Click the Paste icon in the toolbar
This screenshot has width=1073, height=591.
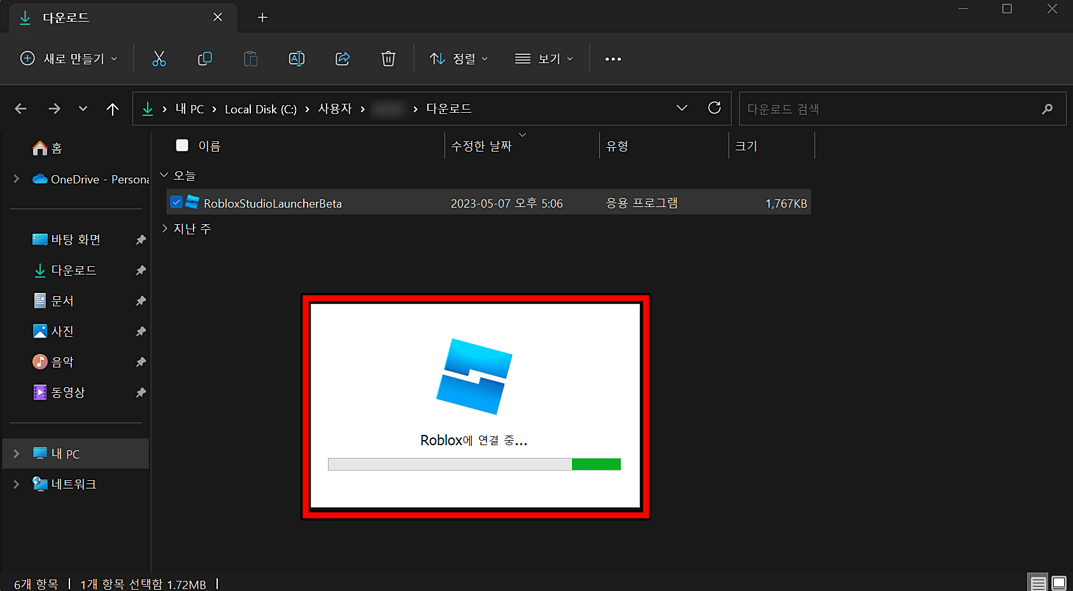pyautogui.click(x=250, y=59)
